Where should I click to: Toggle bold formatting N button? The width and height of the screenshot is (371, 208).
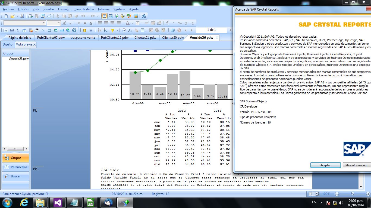79,23
